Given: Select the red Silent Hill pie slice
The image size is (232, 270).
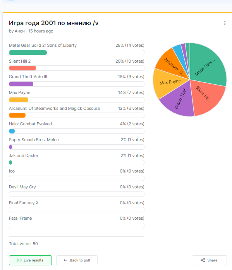Looking at the screenshot, I should tap(208, 98).
